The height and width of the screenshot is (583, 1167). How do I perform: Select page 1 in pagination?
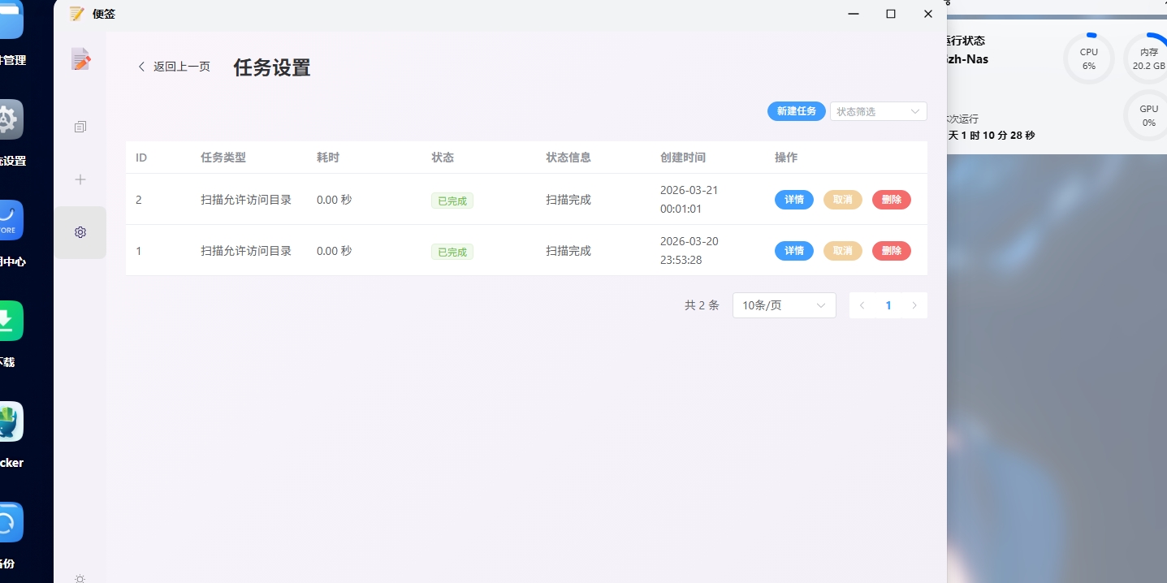click(x=888, y=305)
